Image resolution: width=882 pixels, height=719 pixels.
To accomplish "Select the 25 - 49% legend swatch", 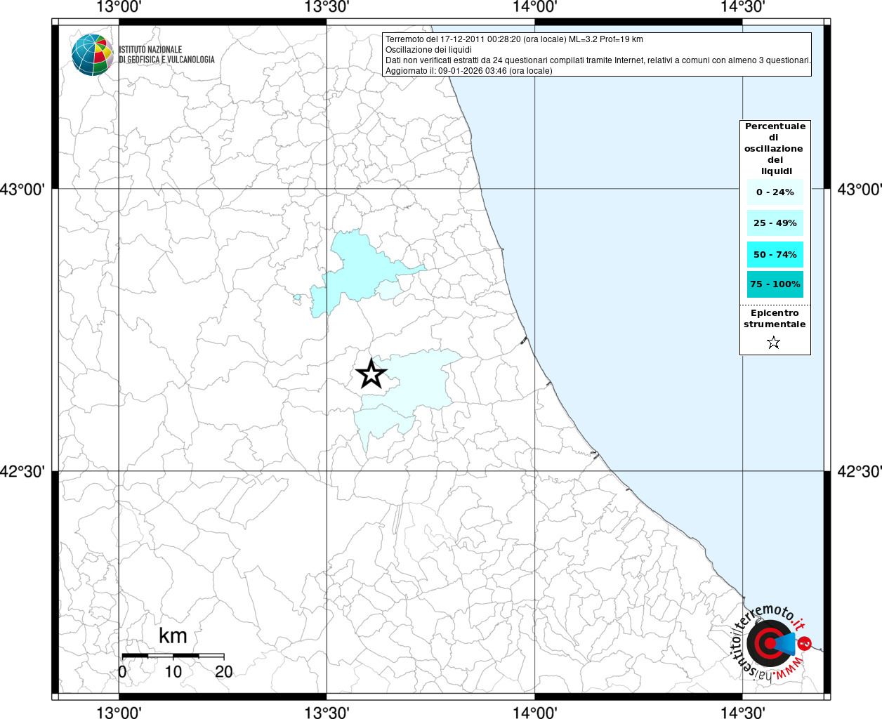I will (x=775, y=223).
